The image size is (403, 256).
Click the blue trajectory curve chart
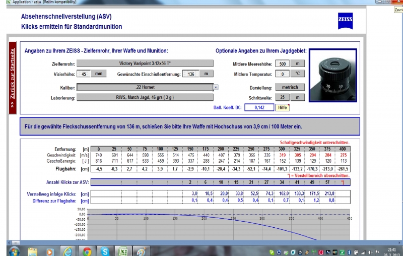219,224
